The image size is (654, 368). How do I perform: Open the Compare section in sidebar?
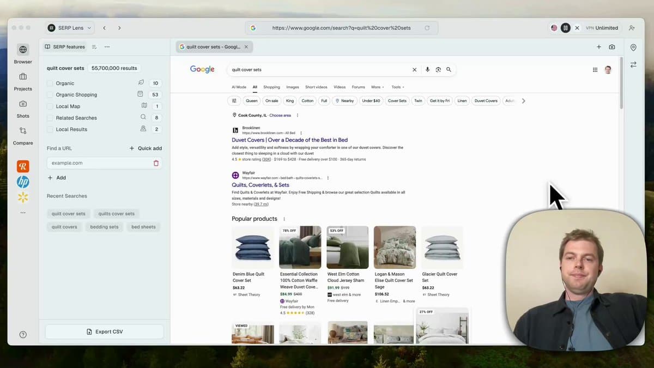click(23, 136)
